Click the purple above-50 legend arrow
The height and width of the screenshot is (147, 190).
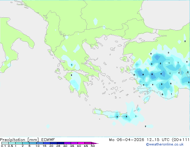95,143
